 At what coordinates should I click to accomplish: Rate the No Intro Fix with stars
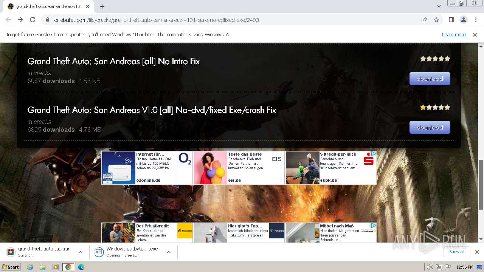(x=435, y=59)
